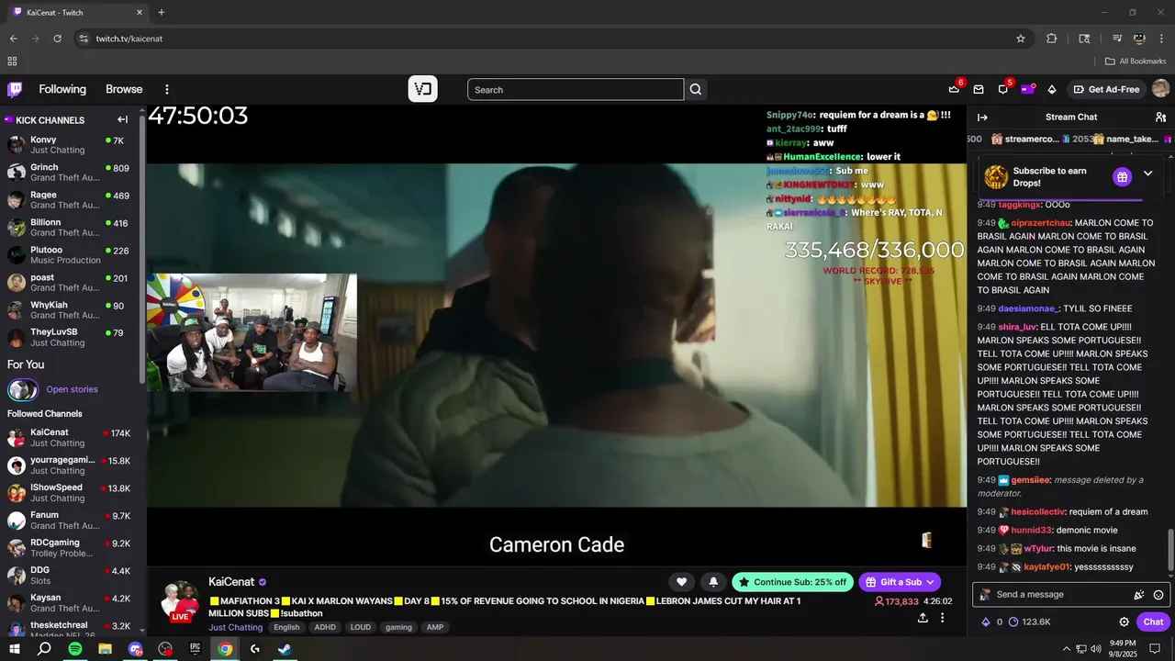Click Continue Sub: 25% off

tap(793, 582)
